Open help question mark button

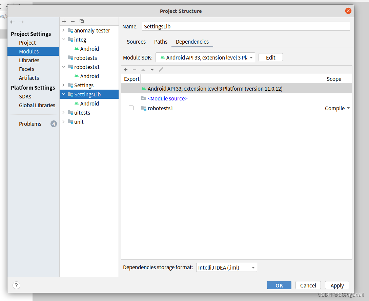click(x=16, y=285)
